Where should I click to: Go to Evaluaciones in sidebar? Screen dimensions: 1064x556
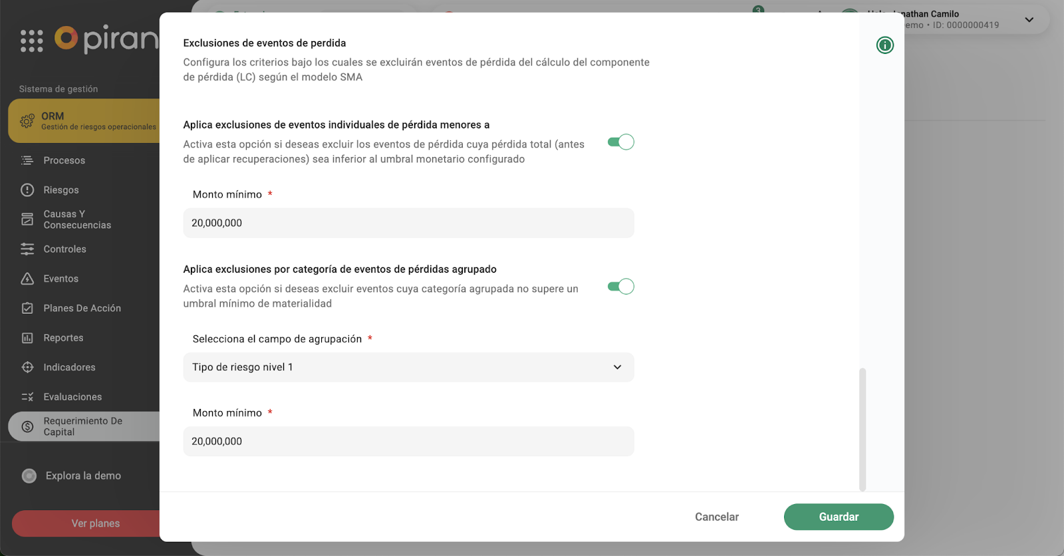click(72, 397)
